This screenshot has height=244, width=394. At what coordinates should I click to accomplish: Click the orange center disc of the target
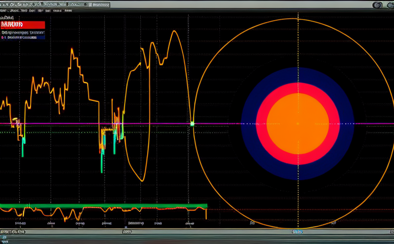tap(298, 123)
